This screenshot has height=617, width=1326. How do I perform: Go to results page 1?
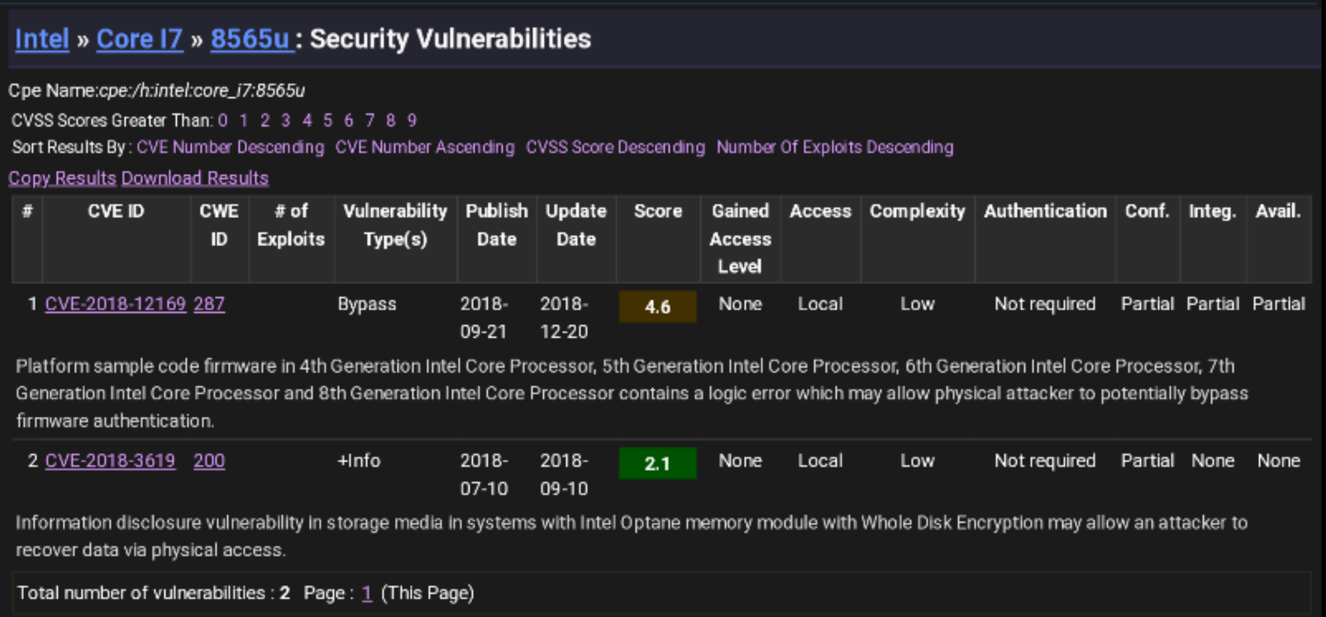click(x=367, y=593)
